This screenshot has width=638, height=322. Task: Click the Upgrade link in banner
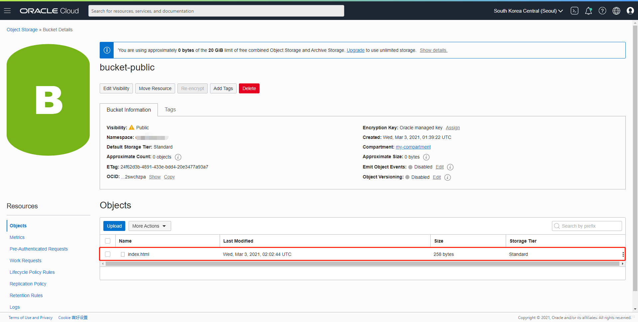(356, 50)
